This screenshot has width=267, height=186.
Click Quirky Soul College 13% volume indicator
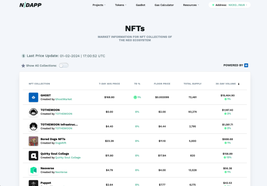point(227,157)
